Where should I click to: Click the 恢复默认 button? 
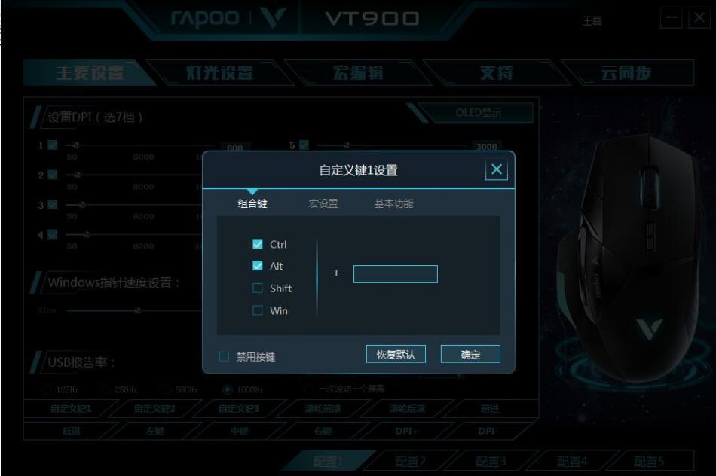(x=396, y=354)
